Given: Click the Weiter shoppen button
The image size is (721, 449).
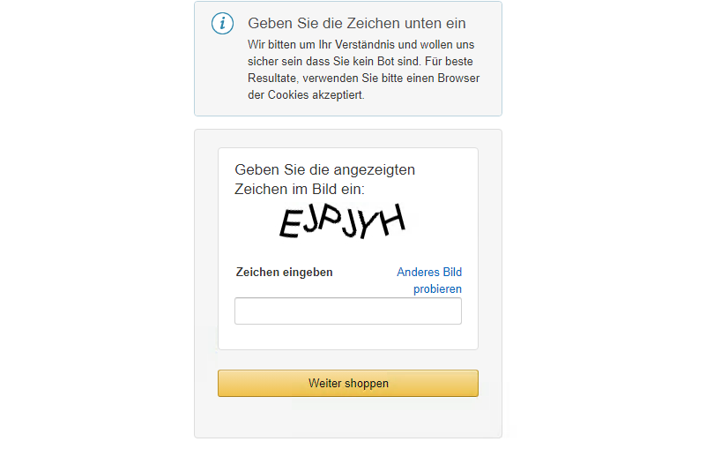Looking at the screenshot, I should (348, 383).
